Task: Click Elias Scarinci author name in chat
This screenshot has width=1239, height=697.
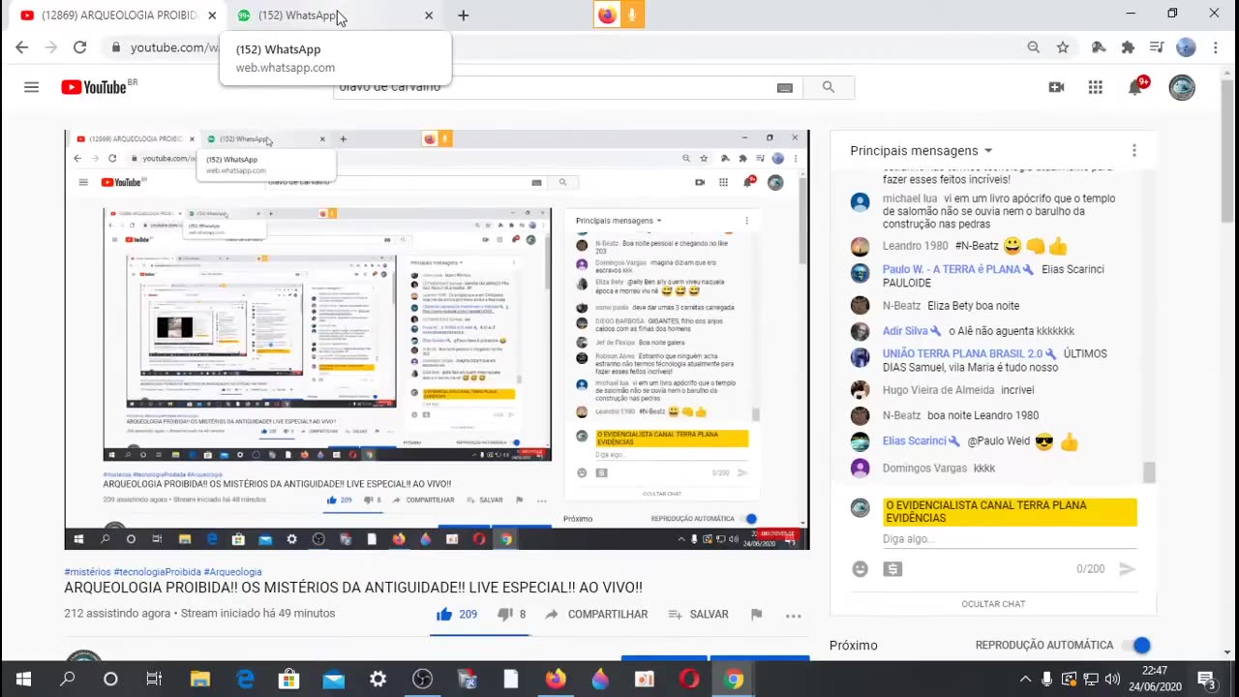Action: tap(915, 440)
